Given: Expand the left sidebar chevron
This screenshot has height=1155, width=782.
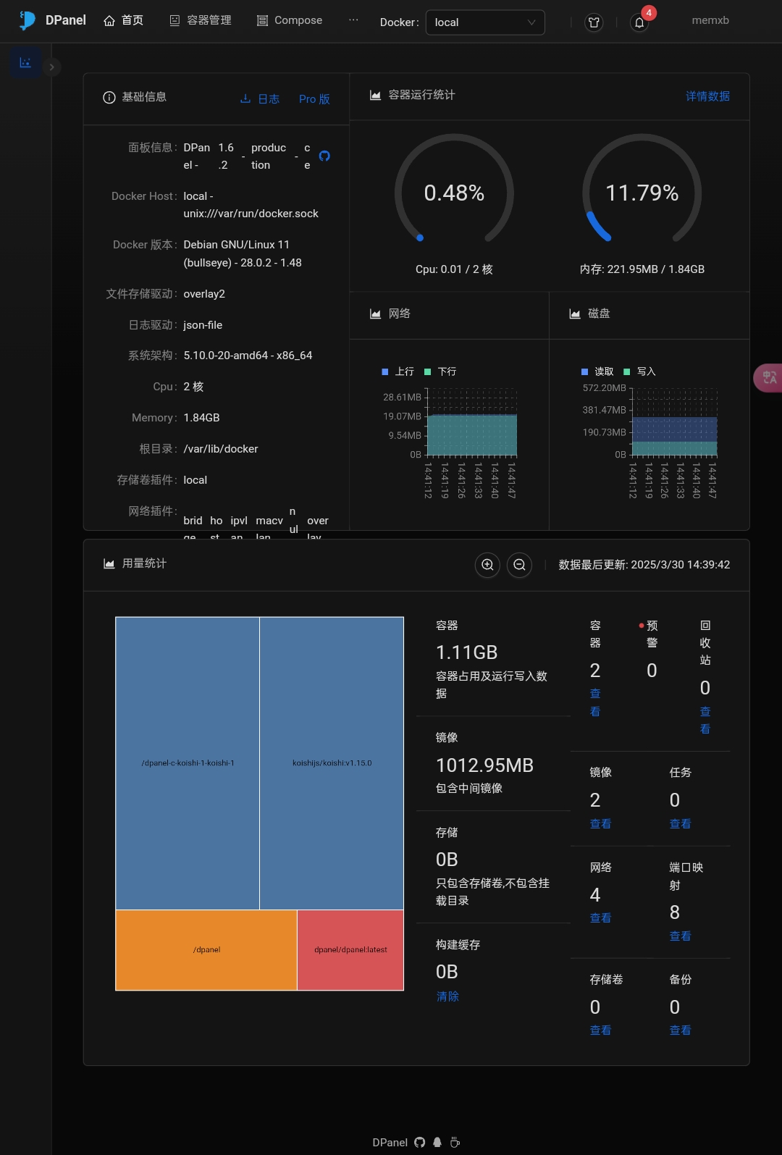Looking at the screenshot, I should pos(51,67).
